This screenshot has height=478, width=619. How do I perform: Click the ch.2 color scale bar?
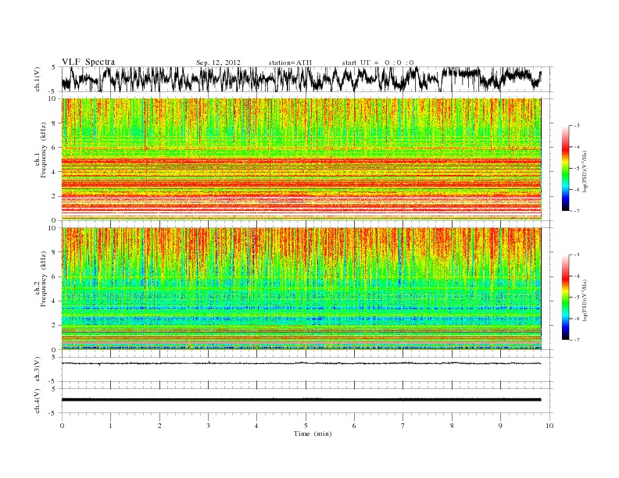(x=565, y=297)
